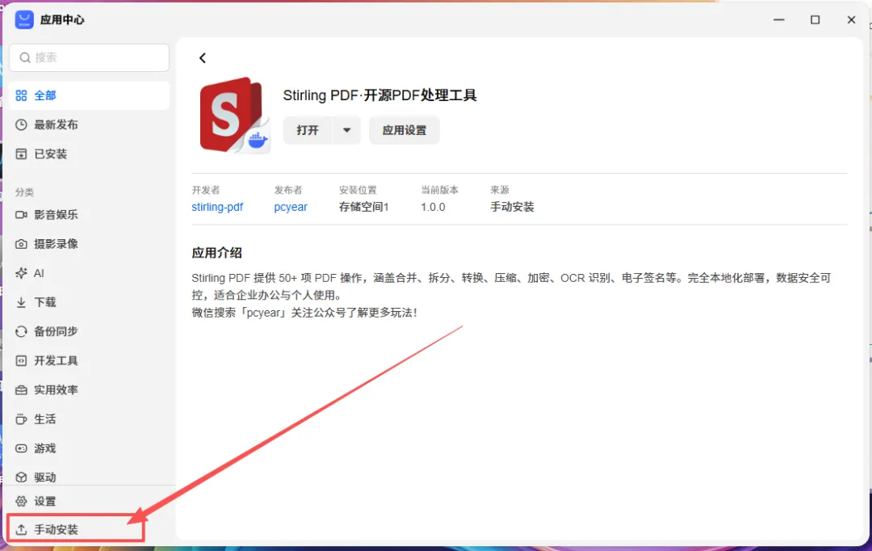Click the 应用介绍 heading
Image resolution: width=872 pixels, height=551 pixels.
tap(217, 253)
